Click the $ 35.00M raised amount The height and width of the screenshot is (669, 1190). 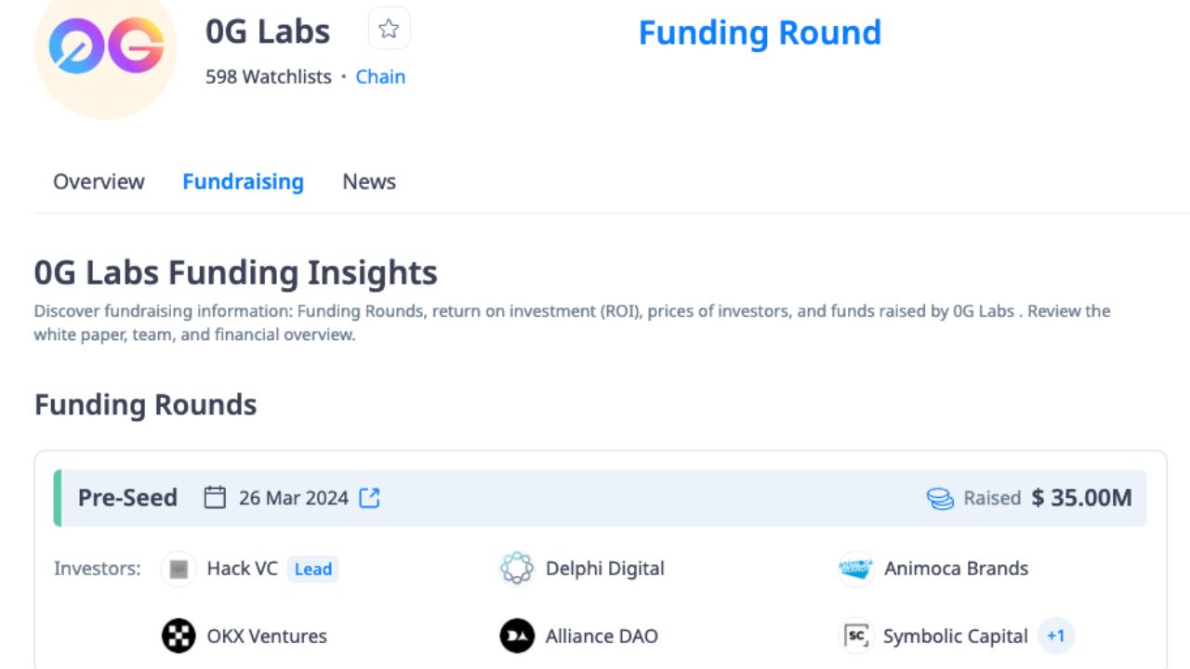tap(1082, 498)
